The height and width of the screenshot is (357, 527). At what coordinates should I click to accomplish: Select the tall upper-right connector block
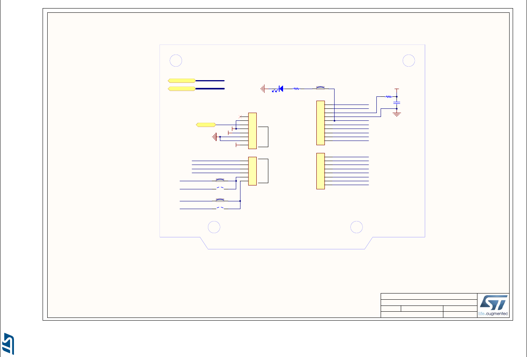click(321, 123)
